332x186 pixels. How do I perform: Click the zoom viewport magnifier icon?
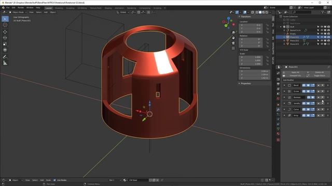click(233, 33)
